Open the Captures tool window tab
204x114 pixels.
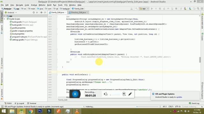2,29
